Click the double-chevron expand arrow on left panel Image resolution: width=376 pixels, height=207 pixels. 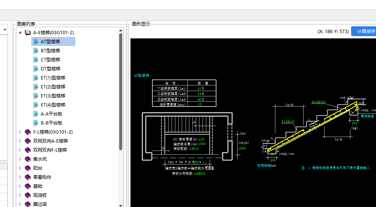[x=5, y=29]
